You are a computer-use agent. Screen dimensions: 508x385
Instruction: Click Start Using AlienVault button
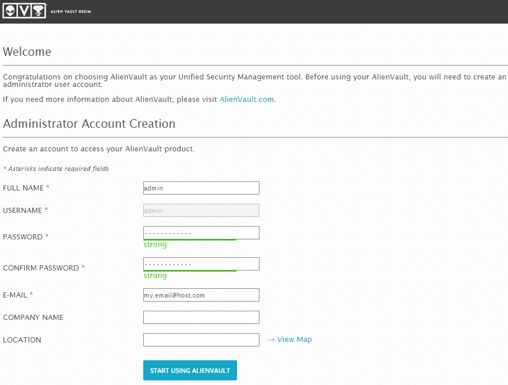190,371
